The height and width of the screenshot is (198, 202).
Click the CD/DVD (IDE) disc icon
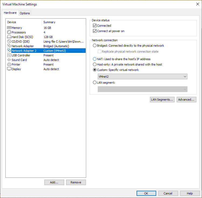click(9, 42)
